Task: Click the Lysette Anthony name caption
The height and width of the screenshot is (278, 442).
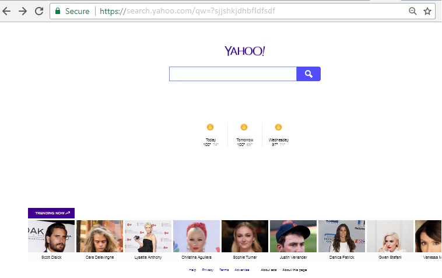Action: 148,257
